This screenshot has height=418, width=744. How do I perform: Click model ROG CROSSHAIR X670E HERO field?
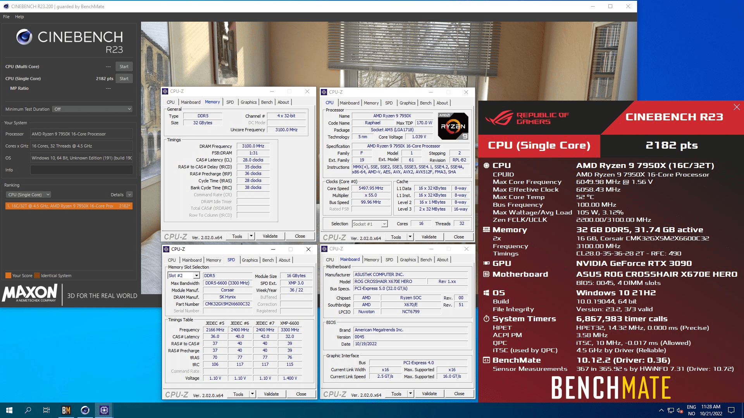(389, 281)
